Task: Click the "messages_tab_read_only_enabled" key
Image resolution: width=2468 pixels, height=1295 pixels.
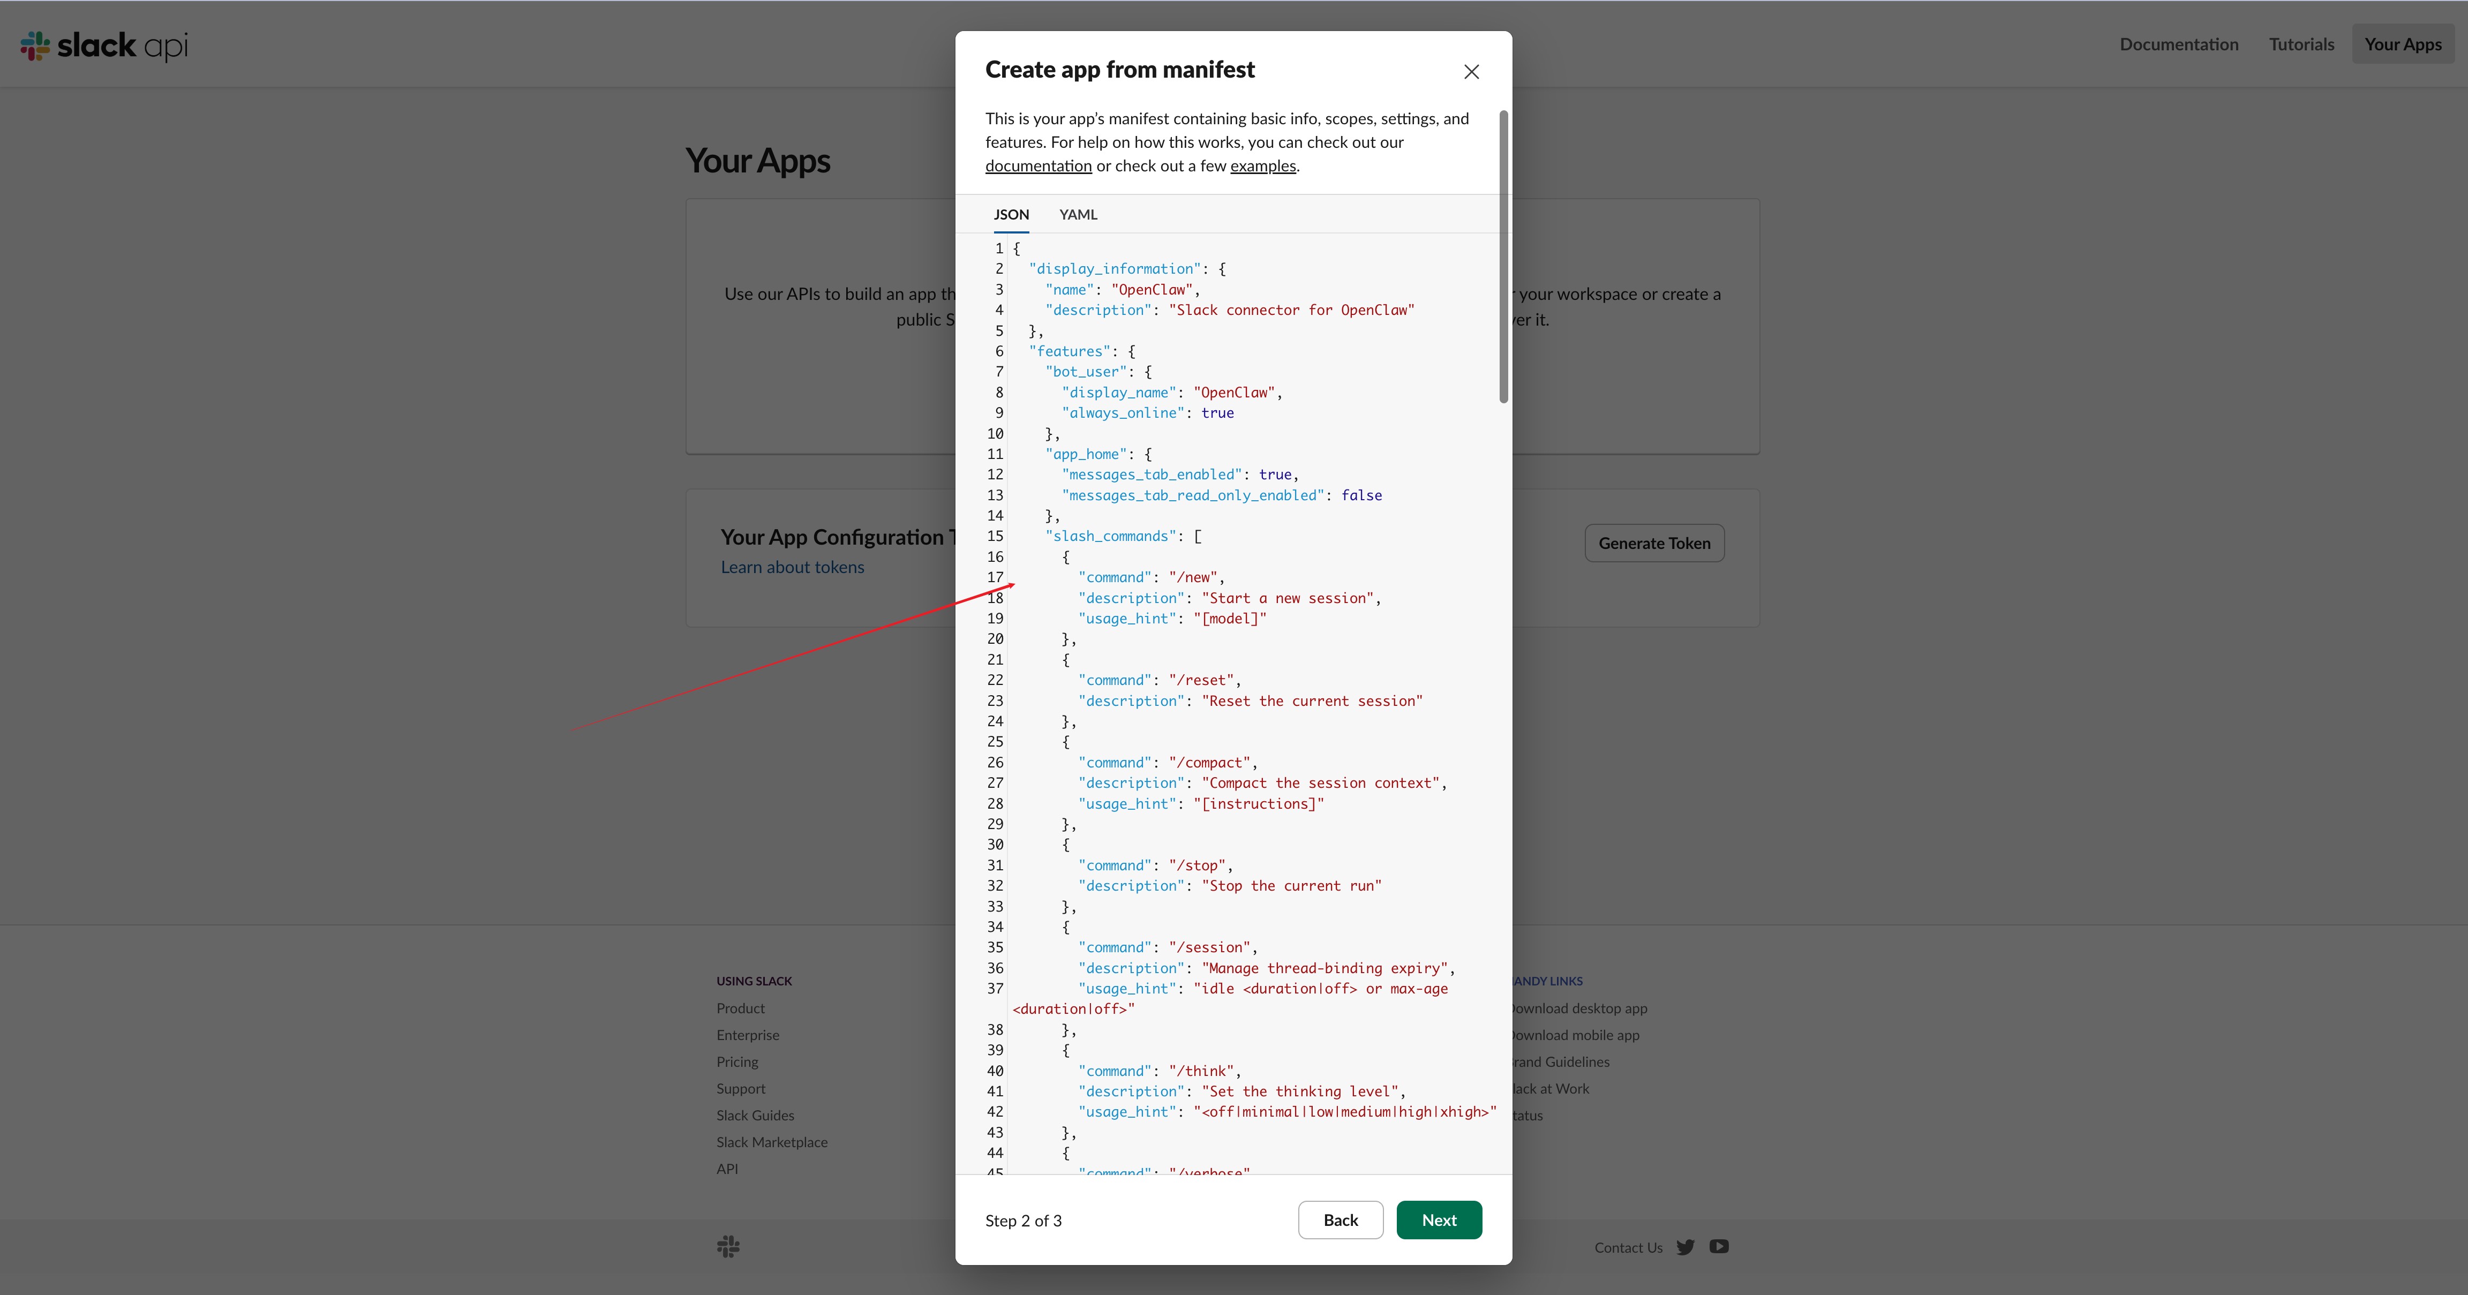Action: click(1193, 495)
